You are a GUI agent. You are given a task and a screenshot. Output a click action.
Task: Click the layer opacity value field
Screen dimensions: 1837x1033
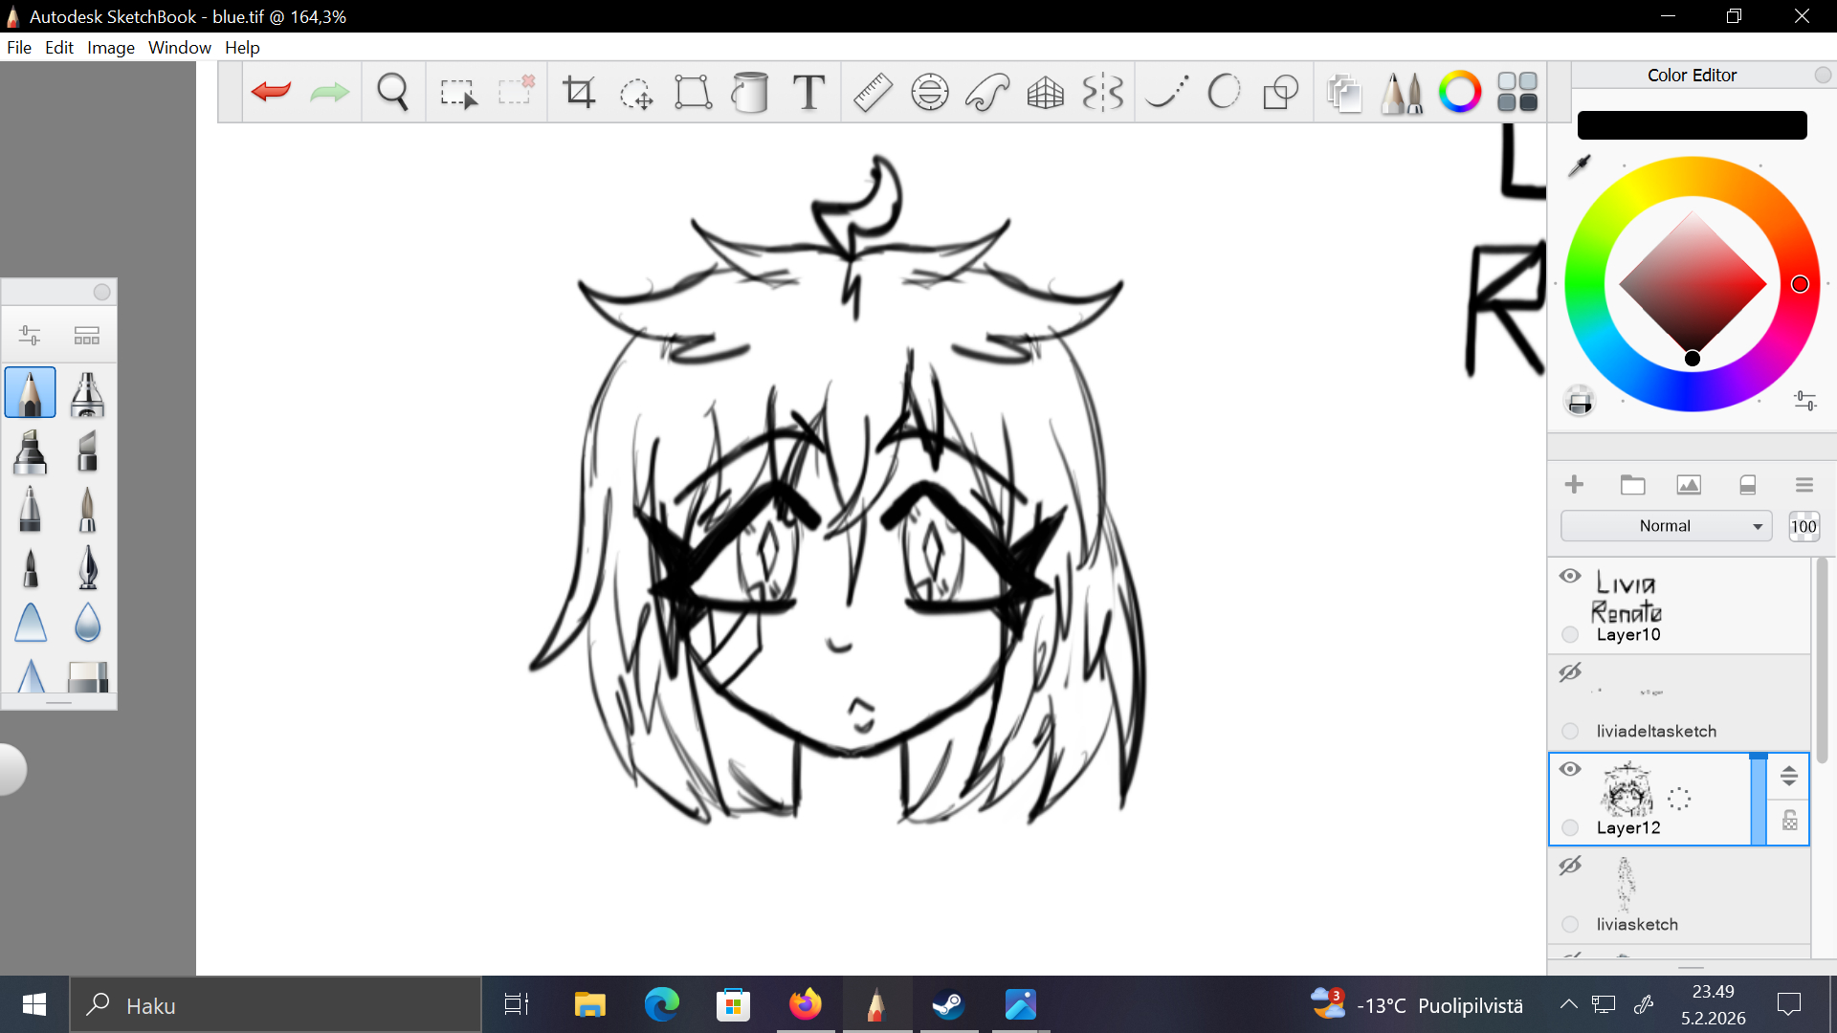(1804, 526)
